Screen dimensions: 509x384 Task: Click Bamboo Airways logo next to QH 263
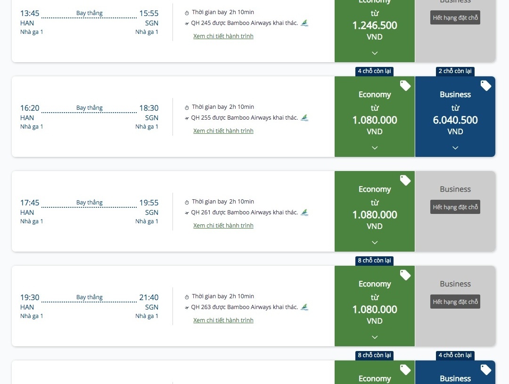pyautogui.click(x=304, y=307)
